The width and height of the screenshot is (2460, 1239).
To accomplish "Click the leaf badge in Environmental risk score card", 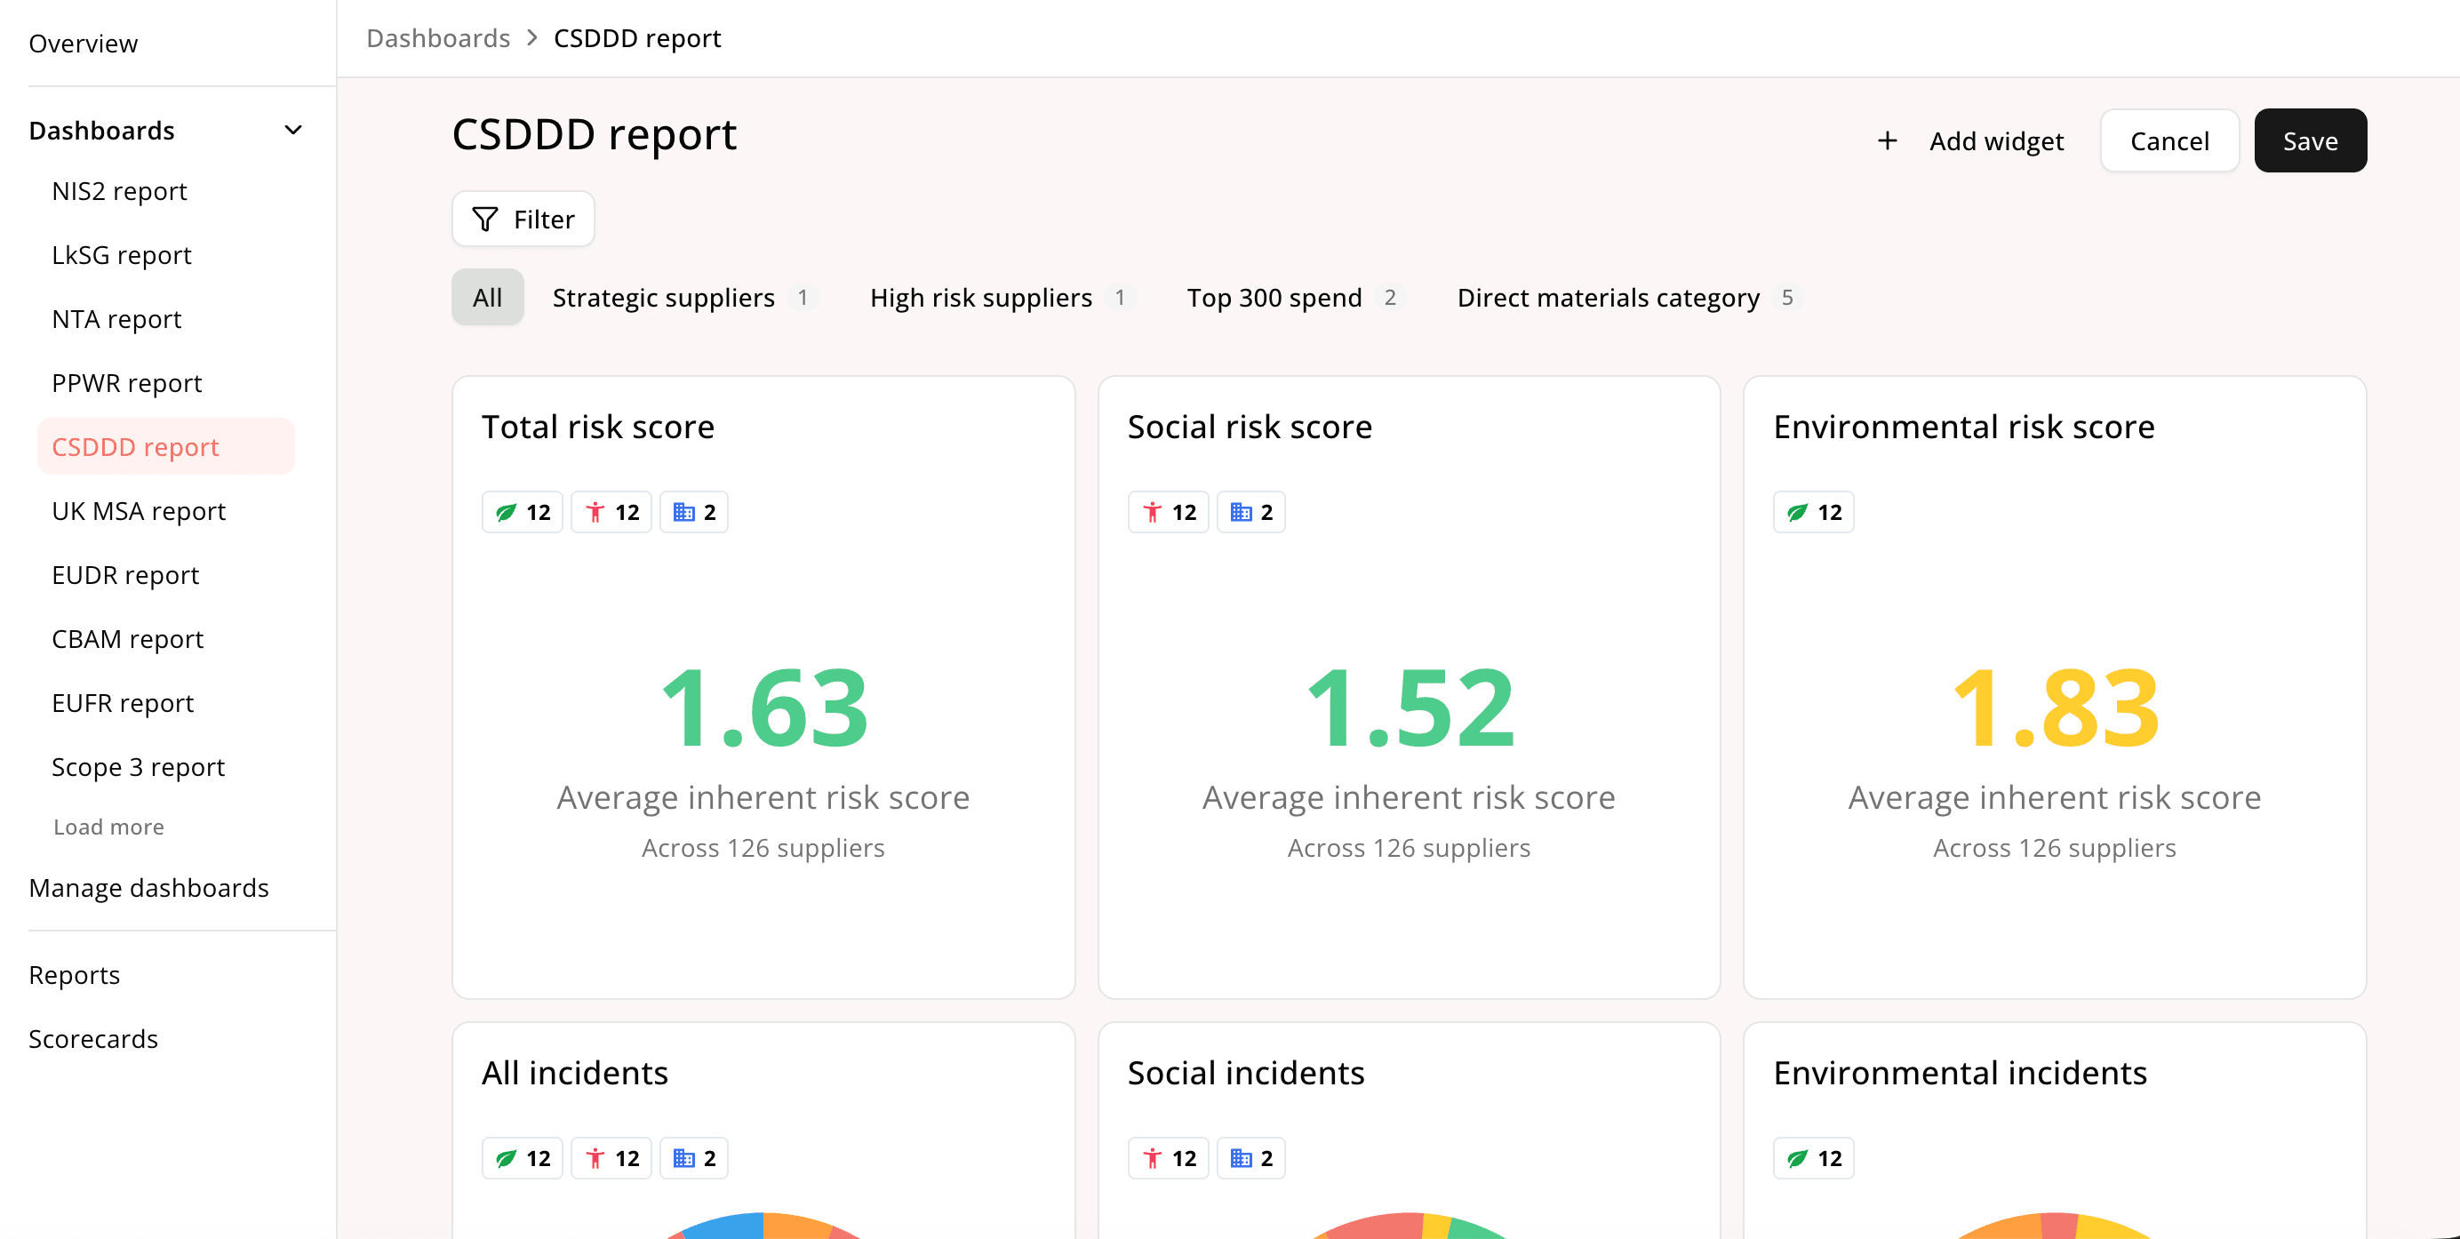I will (x=1814, y=512).
